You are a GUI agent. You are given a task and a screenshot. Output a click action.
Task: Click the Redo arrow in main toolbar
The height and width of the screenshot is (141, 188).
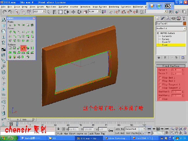(x=10, y=12)
